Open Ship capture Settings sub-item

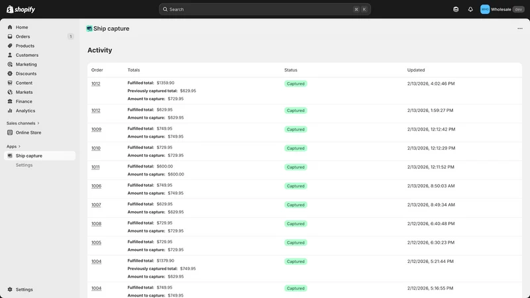click(24, 165)
